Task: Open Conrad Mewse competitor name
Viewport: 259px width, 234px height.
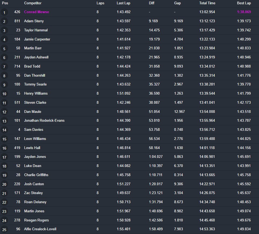Action: [37, 12]
